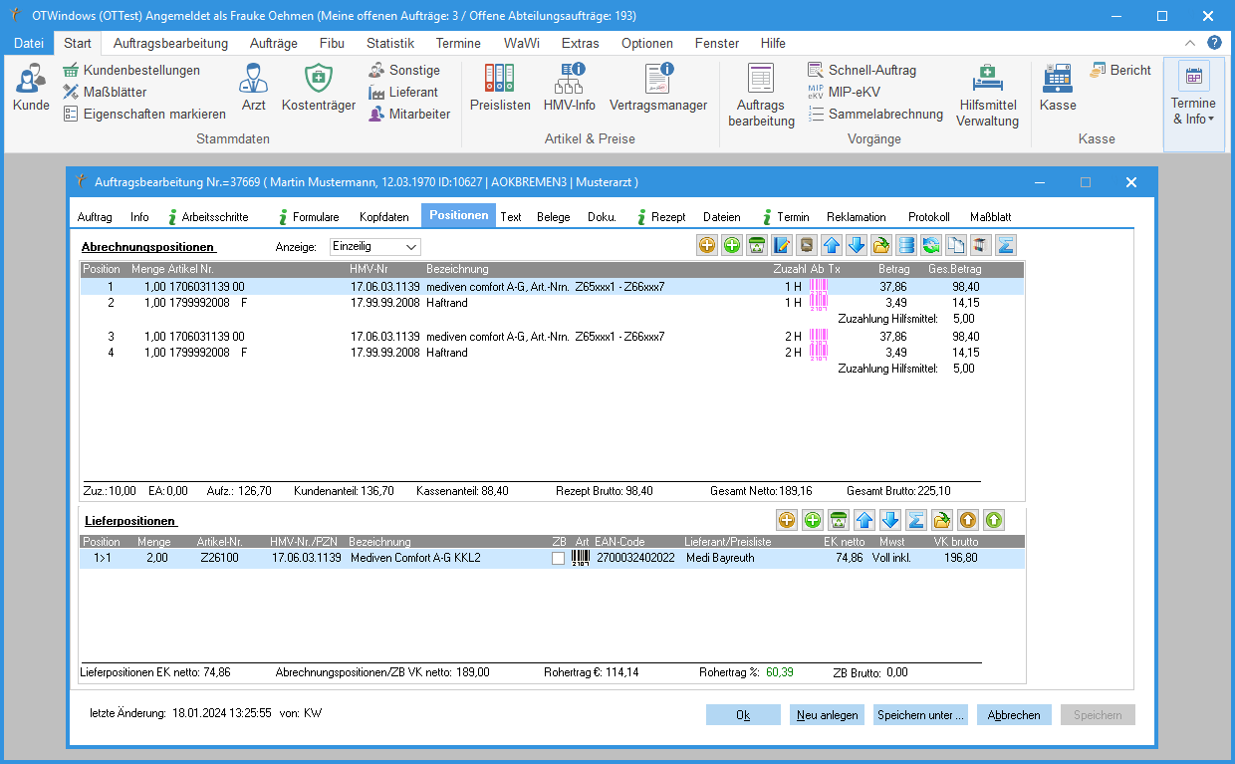Click the blue database stack icon
Screen dimensions: 1235x764
pyautogui.click(x=906, y=245)
